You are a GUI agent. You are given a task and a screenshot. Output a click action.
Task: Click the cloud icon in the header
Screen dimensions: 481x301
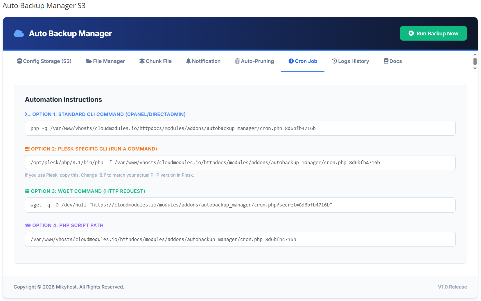click(18, 33)
